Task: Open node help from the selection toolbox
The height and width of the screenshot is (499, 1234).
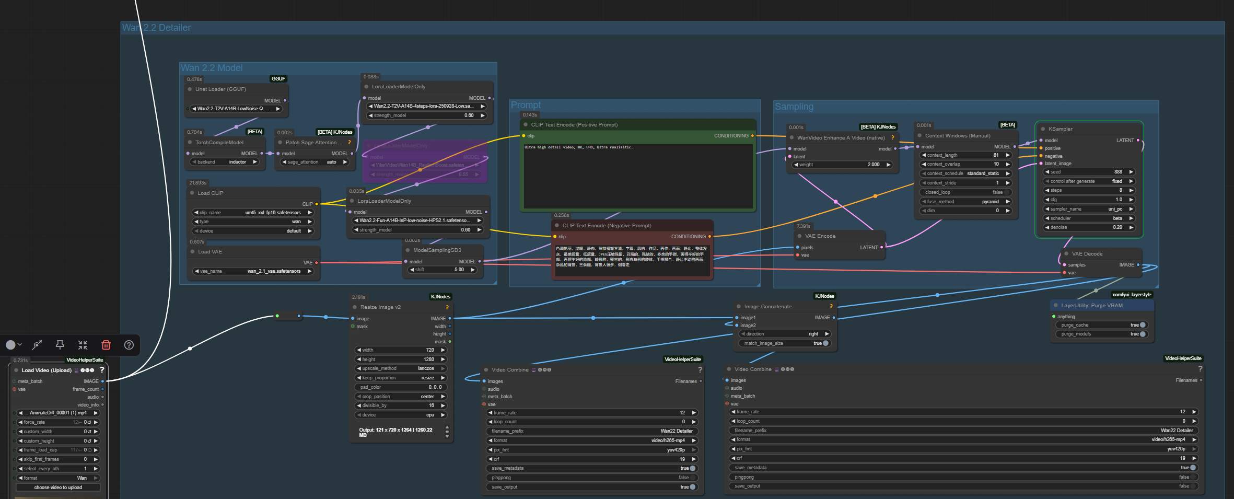Action: (x=129, y=345)
